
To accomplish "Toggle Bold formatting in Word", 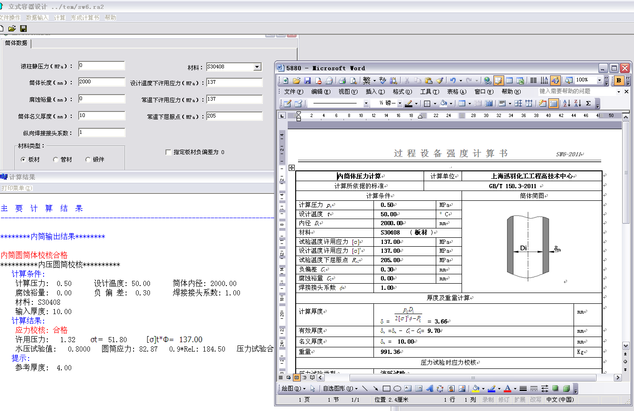I will pyautogui.click(x=619, y=80).
